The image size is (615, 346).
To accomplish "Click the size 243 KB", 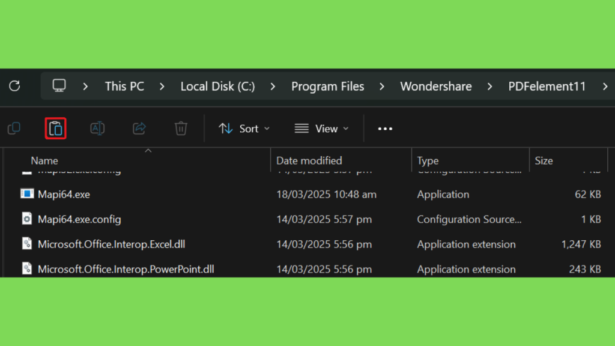I will (x=585, y=270).
